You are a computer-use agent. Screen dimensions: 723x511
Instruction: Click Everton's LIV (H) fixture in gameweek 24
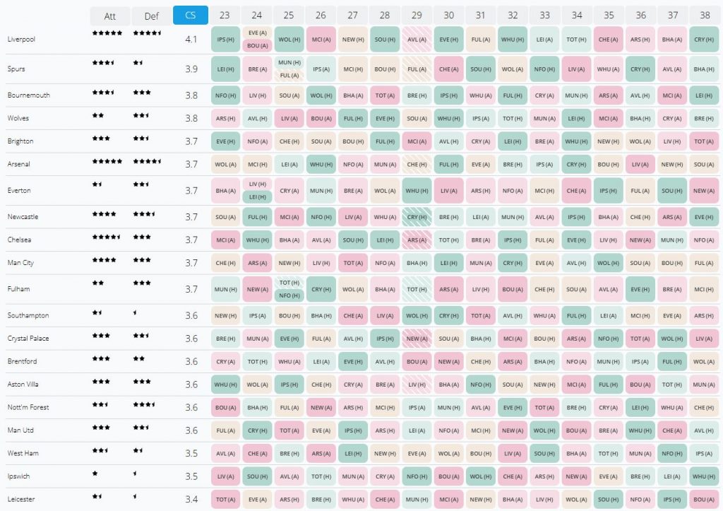[x=257, y=184]
